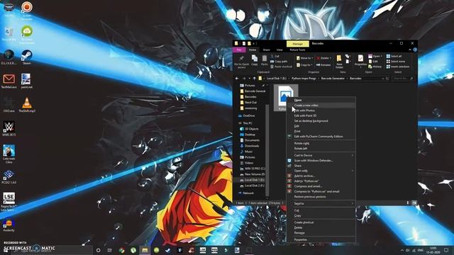Click the Properties icon in ribbon
The height and width of the screenshot is (255, 454).
(x=360, y=61)
